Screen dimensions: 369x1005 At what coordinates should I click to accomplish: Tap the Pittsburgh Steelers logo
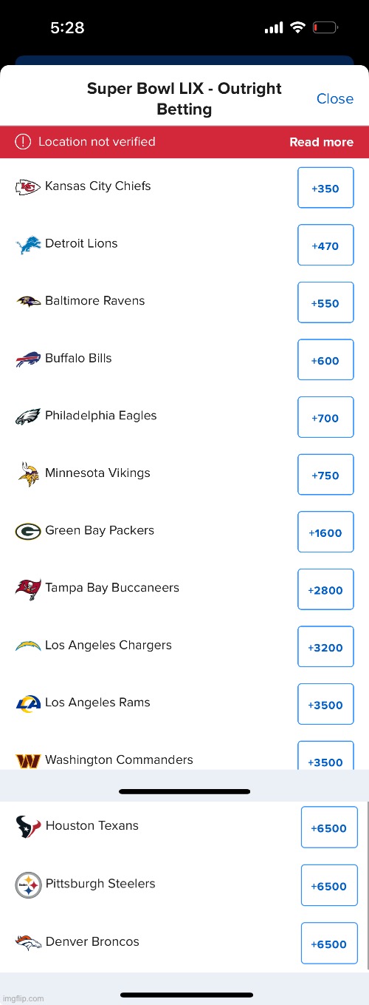pyautogui.click(x=28, y=885)
